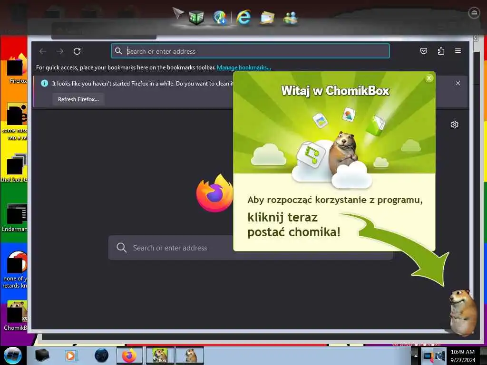This screenshot has width=487, height=365.
Task: Click the black folder taskbar icon
Action: pyautogui.click(x=42, y=355)
